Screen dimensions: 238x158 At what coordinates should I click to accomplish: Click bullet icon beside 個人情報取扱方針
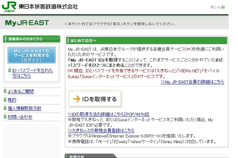click(5, 108)
